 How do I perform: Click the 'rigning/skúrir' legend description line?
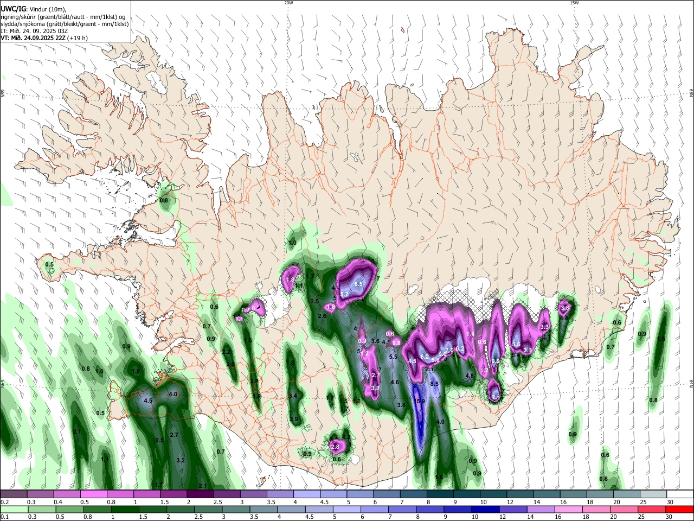63,16
